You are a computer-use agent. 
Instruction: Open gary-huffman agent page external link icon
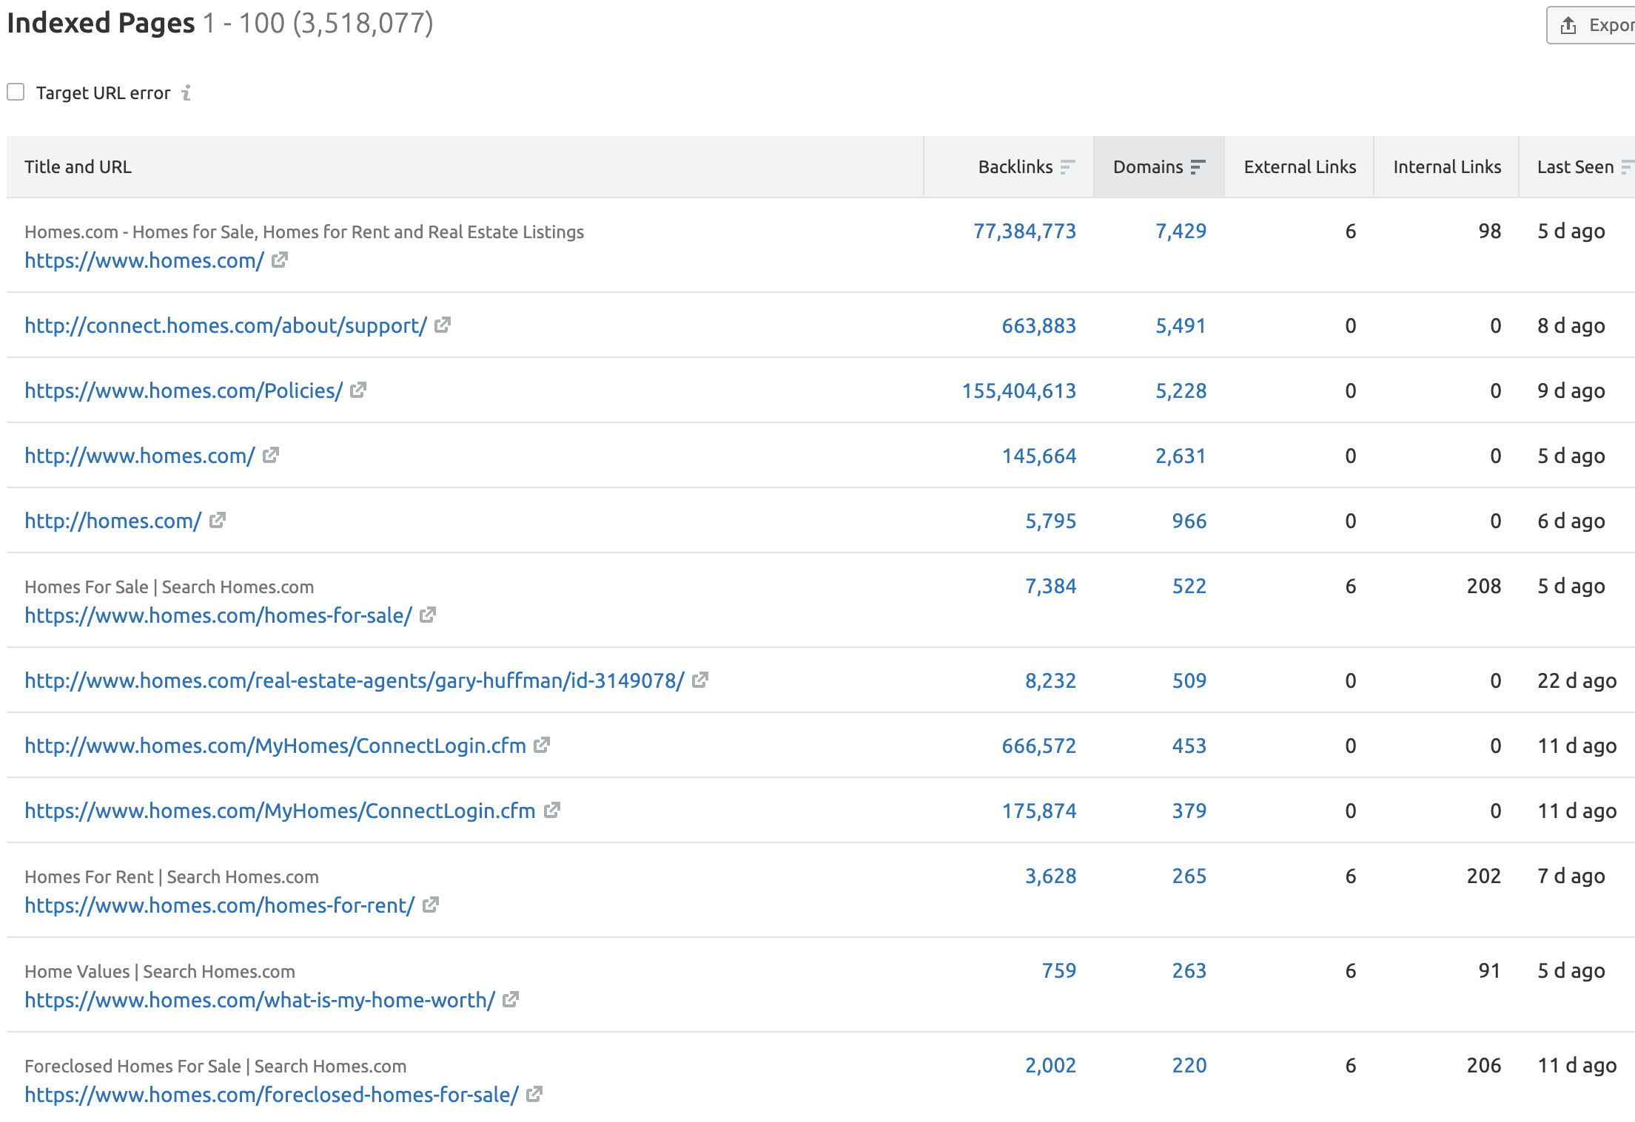pos(700,680)
